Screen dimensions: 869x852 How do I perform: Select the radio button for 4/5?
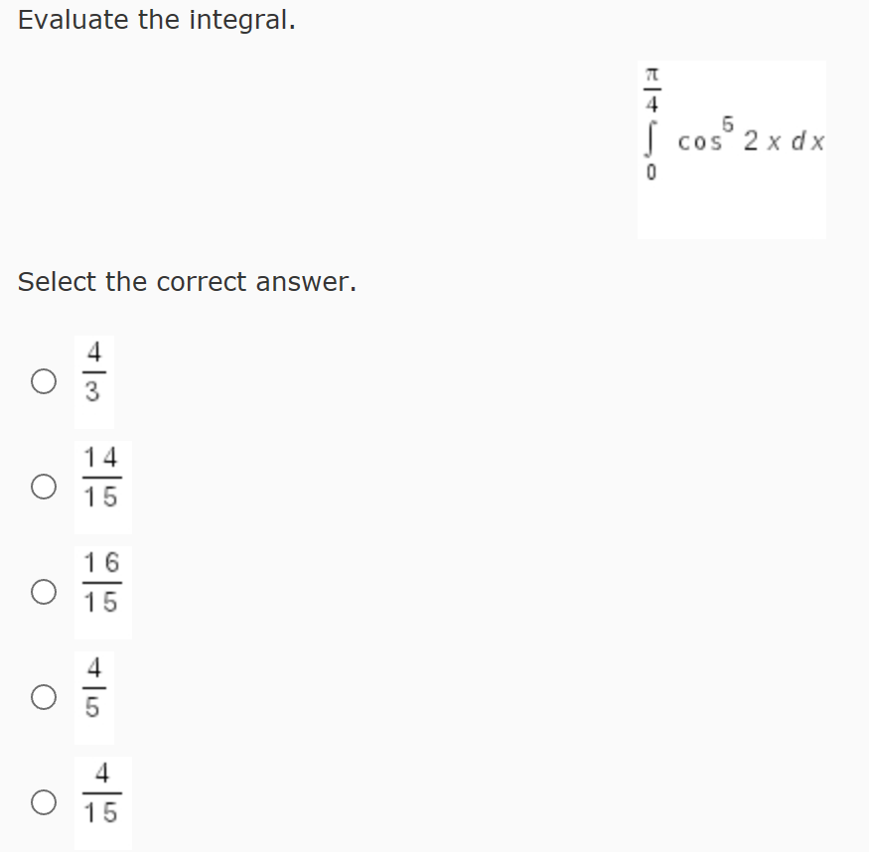point(44,699)
